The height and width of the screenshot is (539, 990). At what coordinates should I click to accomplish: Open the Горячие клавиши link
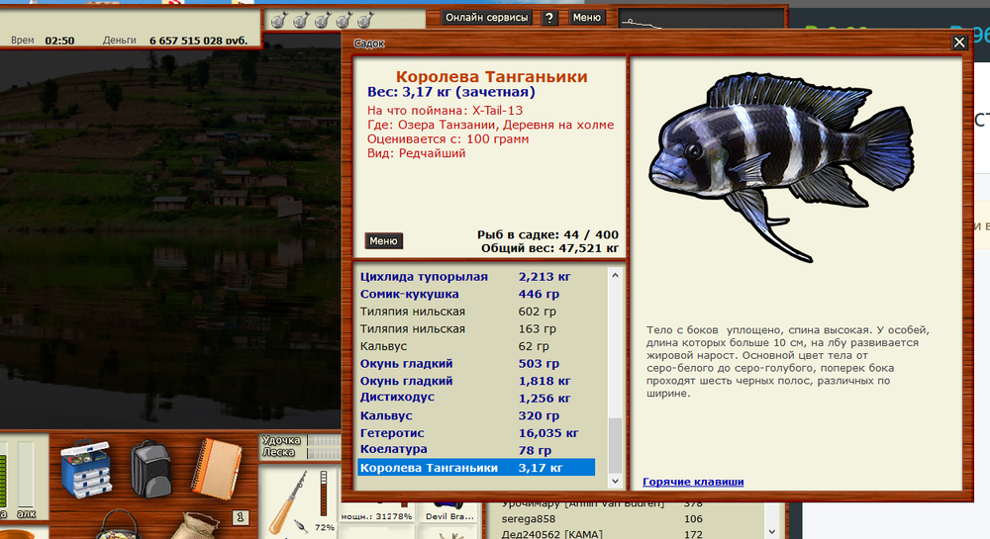[693, 482]
